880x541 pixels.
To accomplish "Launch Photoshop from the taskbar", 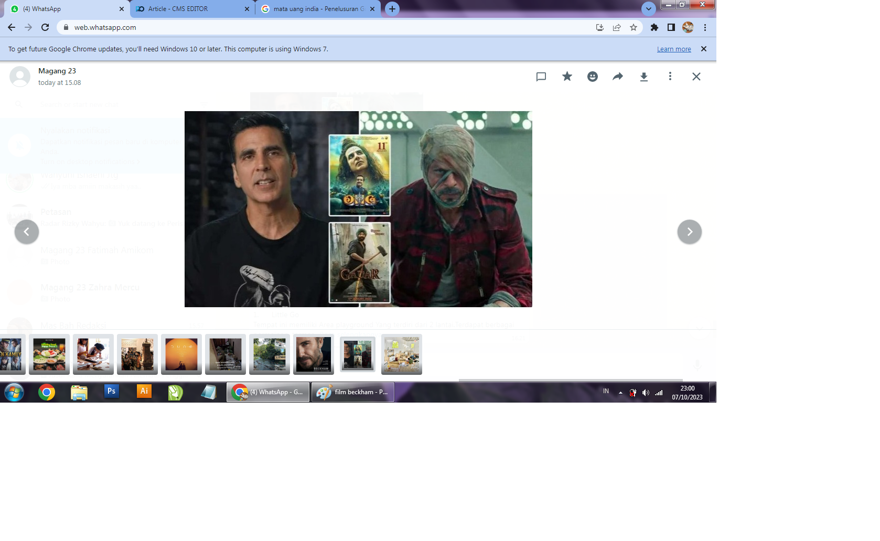I will pos(111,392).
